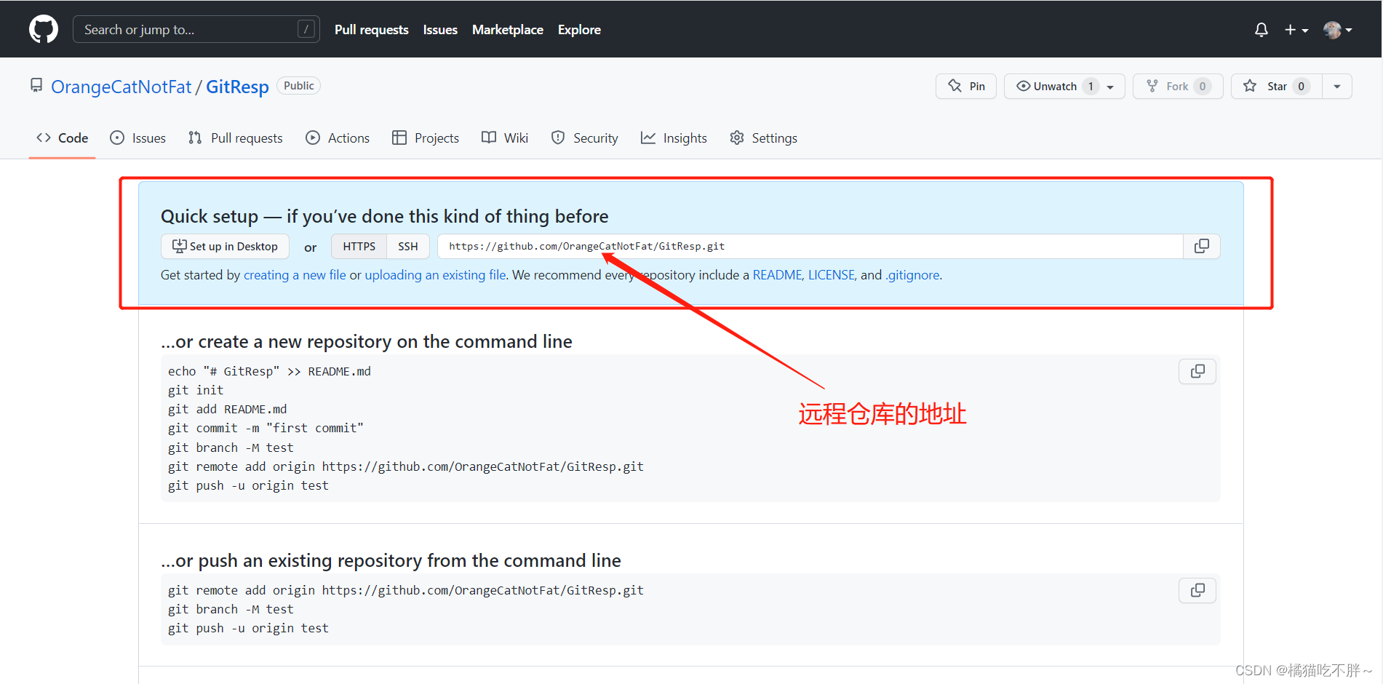Pin this repository
This screenshot has width=1383, height=684.
coord(966,86)
